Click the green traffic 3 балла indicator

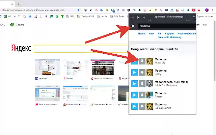pyautogui.click(x=17, y=25)
